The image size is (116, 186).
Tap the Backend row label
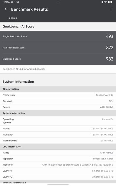click(7, 101)
